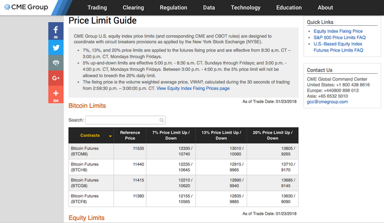Select Bitcoin Futures (BTCG8) row label
This screenshot has height=223, width=384.
(85, 183)
